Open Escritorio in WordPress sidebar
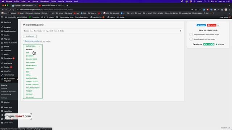232x130 pixels. 7,22
